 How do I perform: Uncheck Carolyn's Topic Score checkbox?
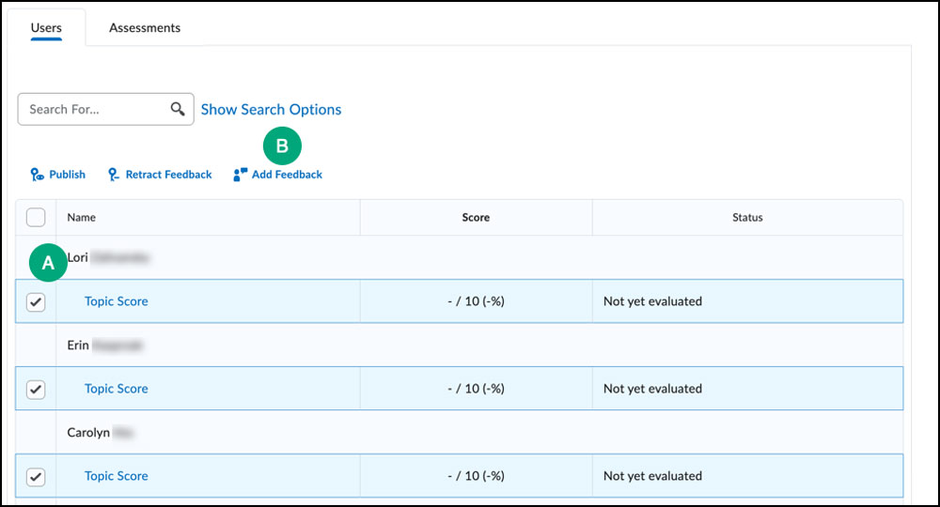tap(36, 476)
